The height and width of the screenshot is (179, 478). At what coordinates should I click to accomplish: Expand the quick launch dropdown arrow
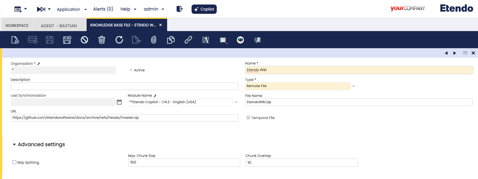(x=49, y=9)
